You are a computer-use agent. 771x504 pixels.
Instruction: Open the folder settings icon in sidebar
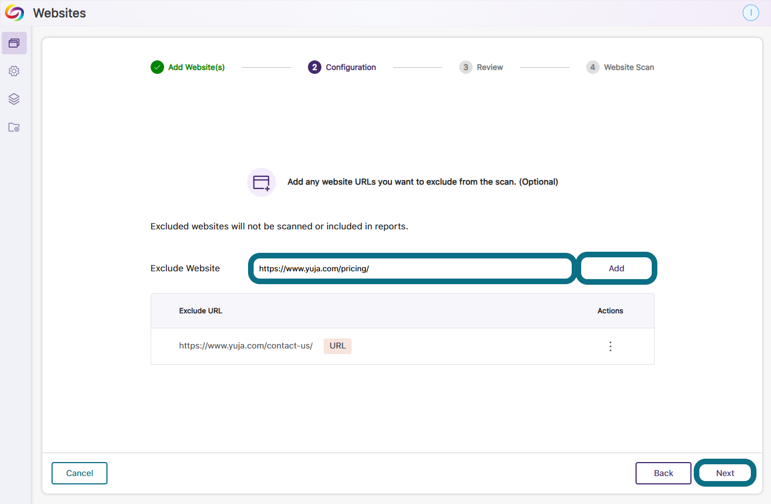[14, 128]
